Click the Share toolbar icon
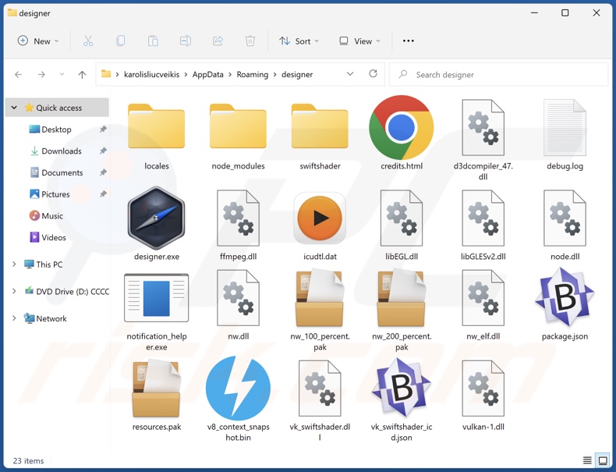The width and height of the screenshot is (616, 472). tap(218, 41)
